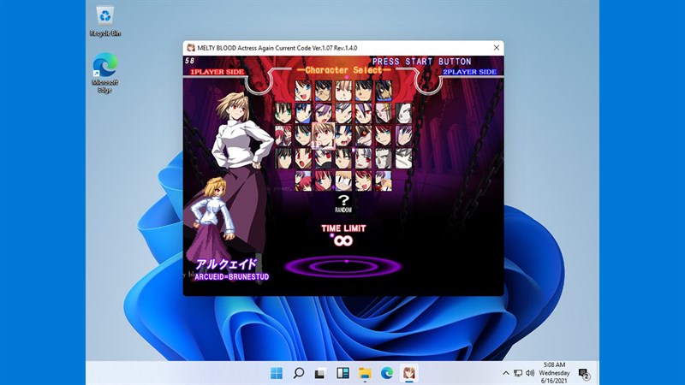Click the infinity TIME LIMIT value
This screenshot has height=385, width=685.
click(x=343, y=240)
